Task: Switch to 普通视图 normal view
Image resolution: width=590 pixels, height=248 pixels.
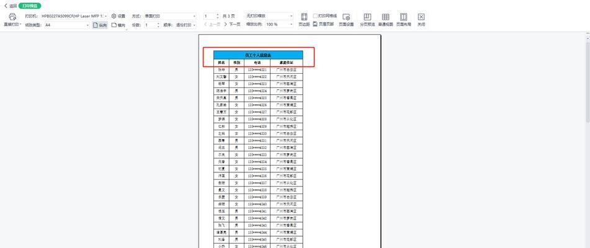Action: 385,20
